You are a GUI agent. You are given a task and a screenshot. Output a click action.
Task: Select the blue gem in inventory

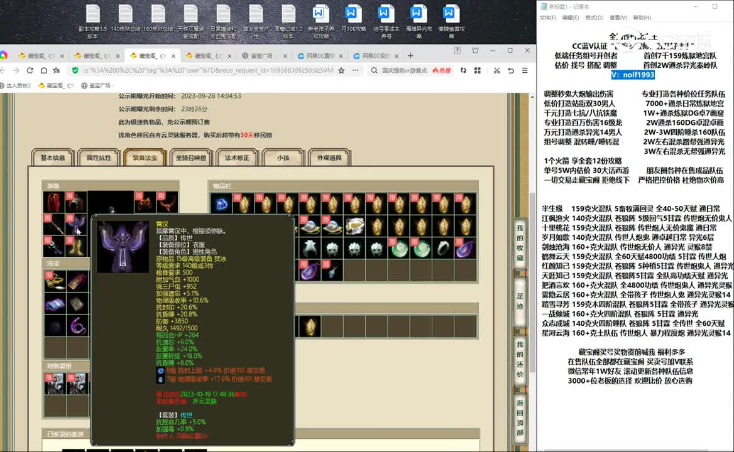(221, 204)
